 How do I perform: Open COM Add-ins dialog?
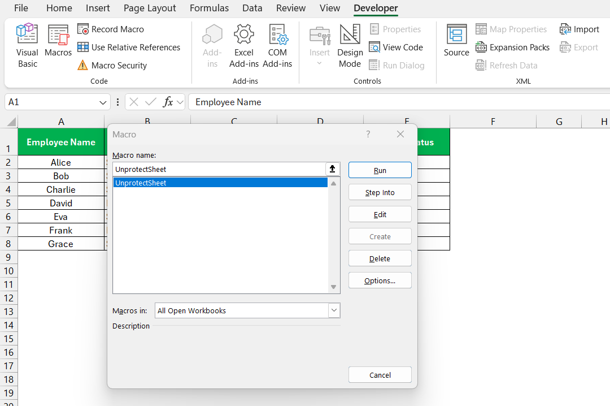point(277,46)
